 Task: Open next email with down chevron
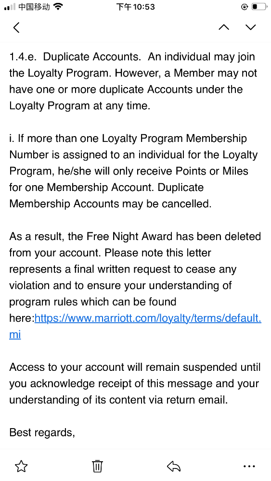pyautogui.click(x=251, y=27)
